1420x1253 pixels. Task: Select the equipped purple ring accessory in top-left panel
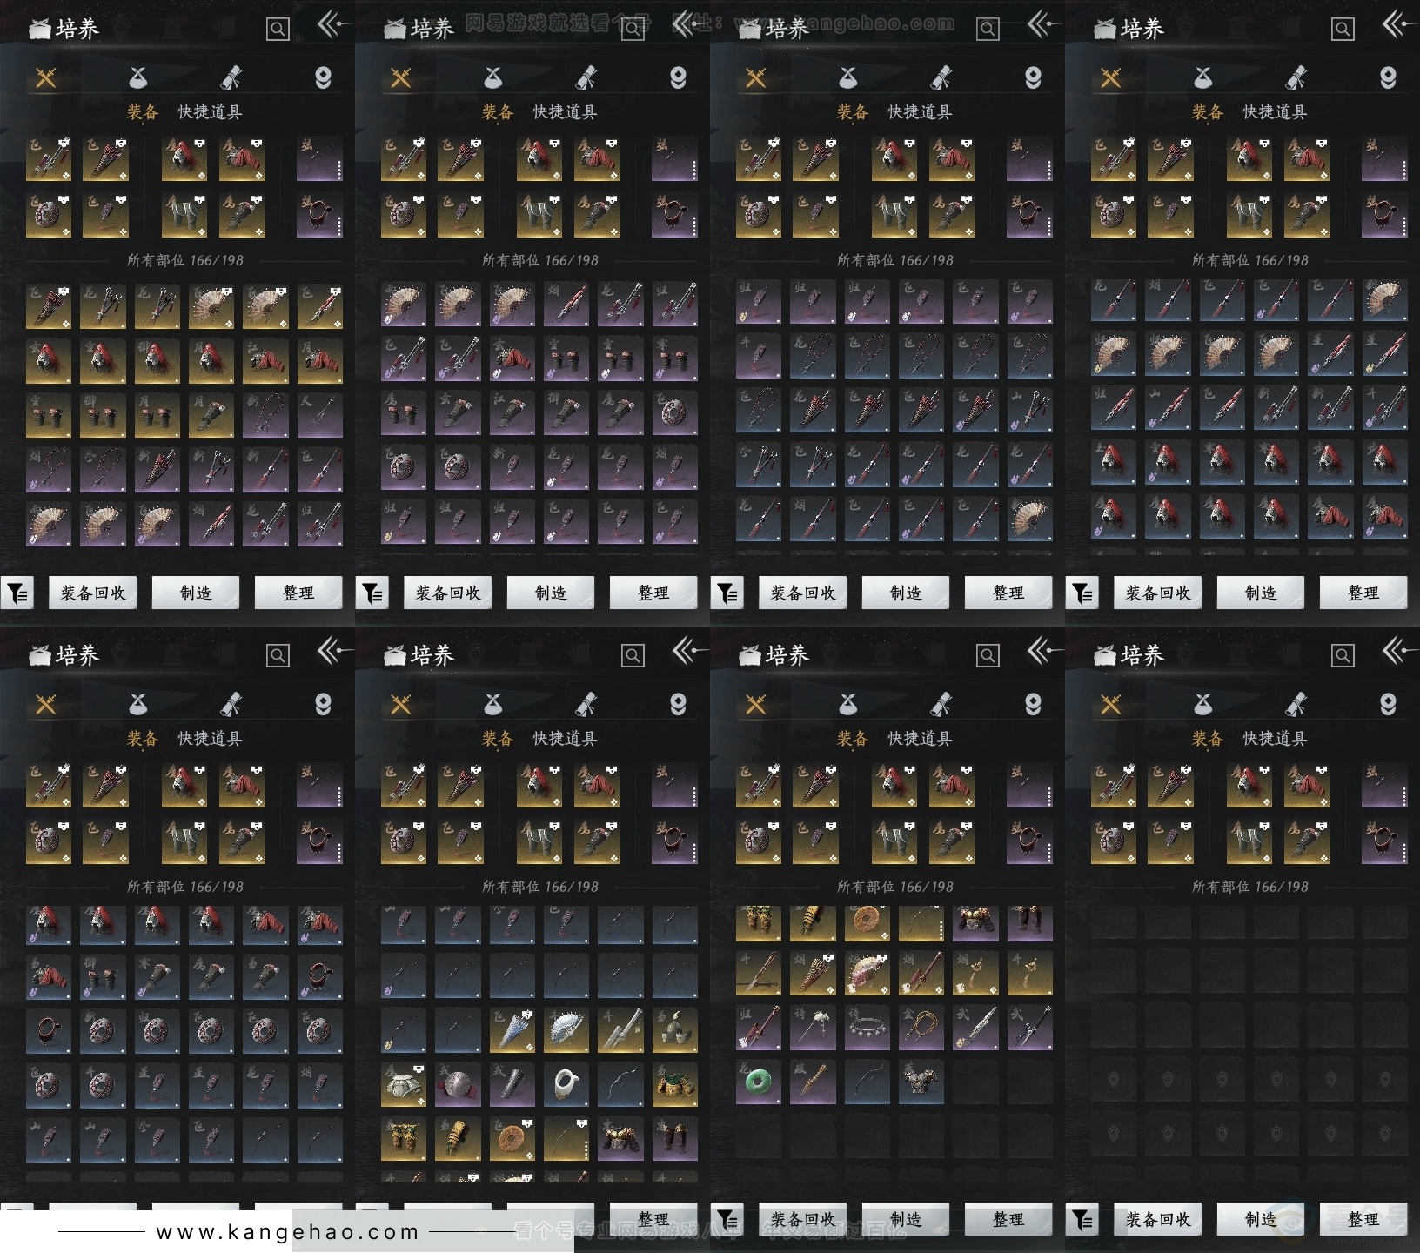click(319, 216)
